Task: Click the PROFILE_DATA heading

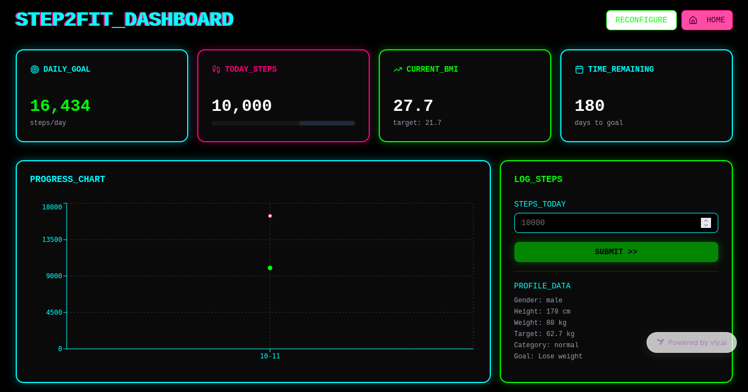Action: [542, 286]
